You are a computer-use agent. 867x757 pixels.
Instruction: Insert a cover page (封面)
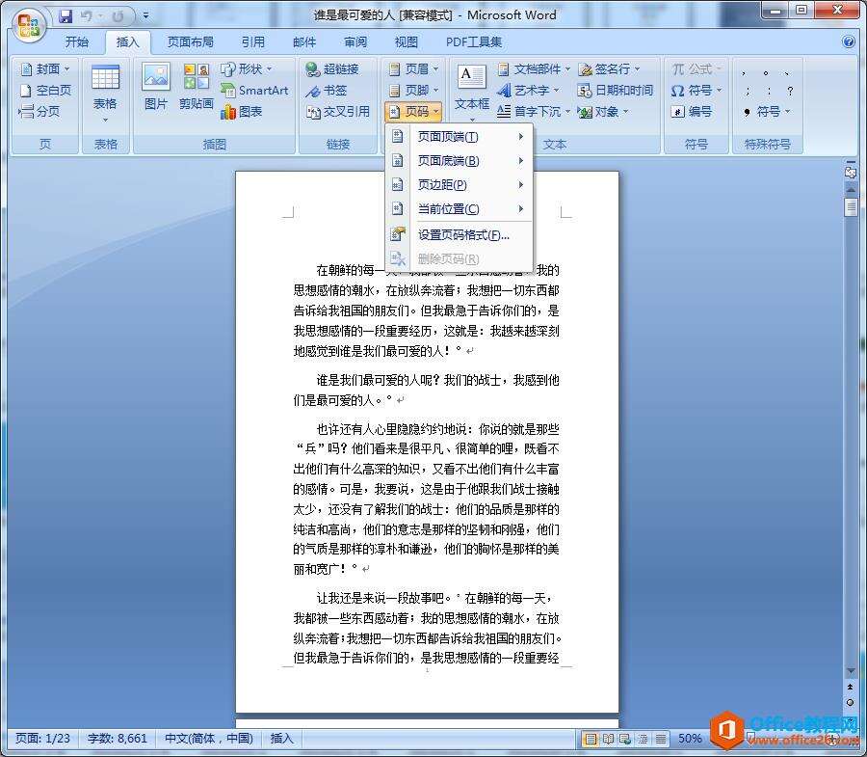pyautogui.click(x=44, y=69)
